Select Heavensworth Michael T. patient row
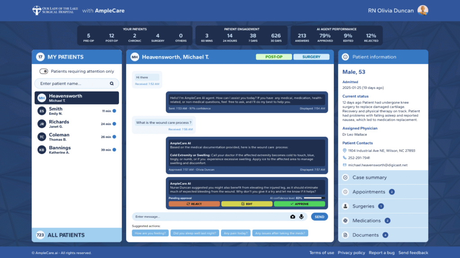The height and width of the screenshot is (258, 460). tap(76, 98)
